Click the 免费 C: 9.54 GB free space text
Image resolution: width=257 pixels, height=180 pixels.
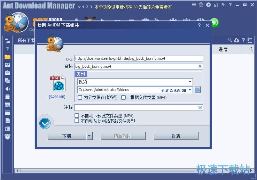click(174, 91)
